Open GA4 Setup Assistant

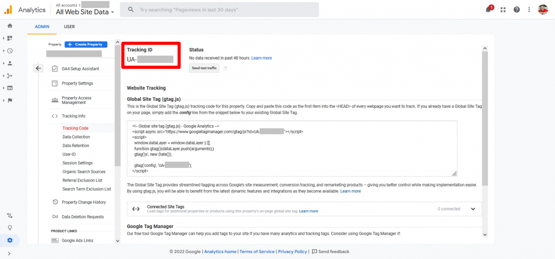click(80, 69)
